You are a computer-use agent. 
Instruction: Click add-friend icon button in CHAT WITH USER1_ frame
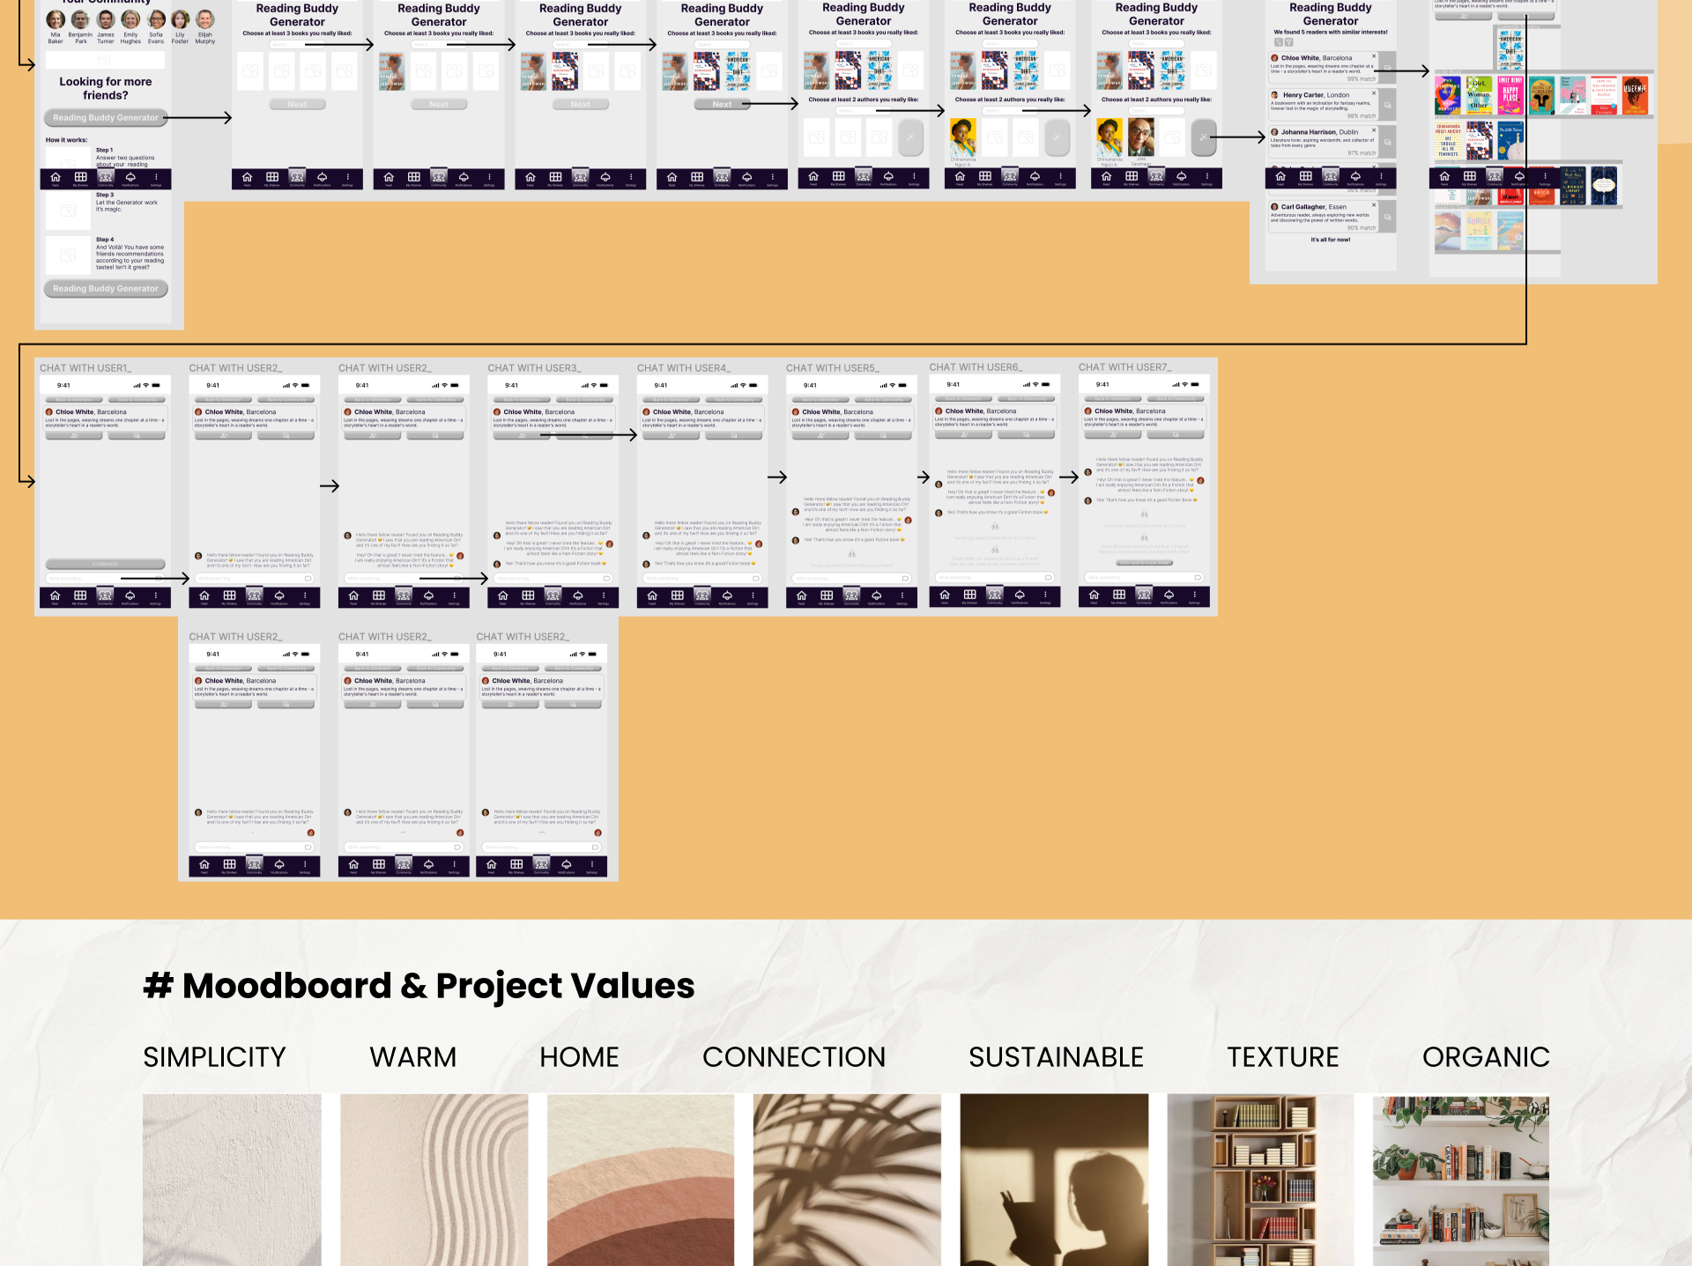[75, 435]
